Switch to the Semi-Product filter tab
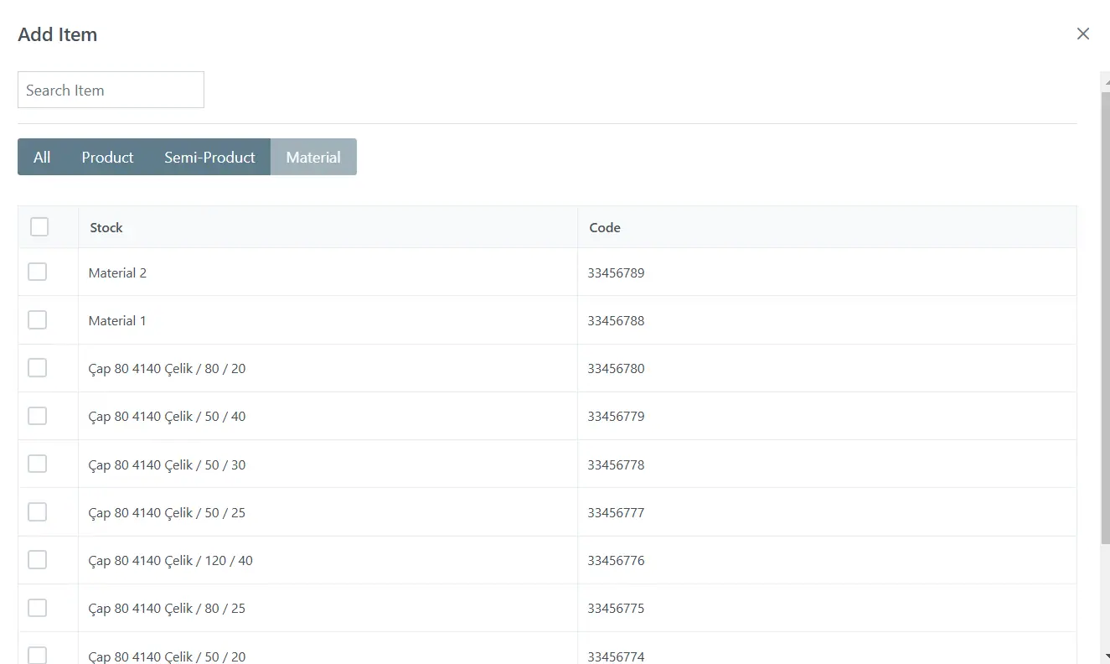 click(209, 157)
